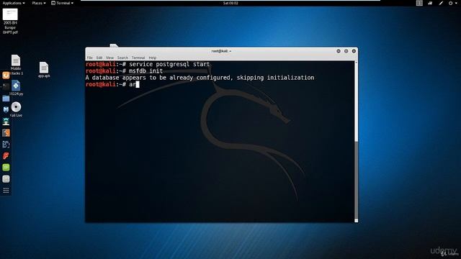This screenshot has height=259, width=461.
Task: Click the 'A database appears to be already configured' line
Action: pyautogui.click(x=200, y=78)
